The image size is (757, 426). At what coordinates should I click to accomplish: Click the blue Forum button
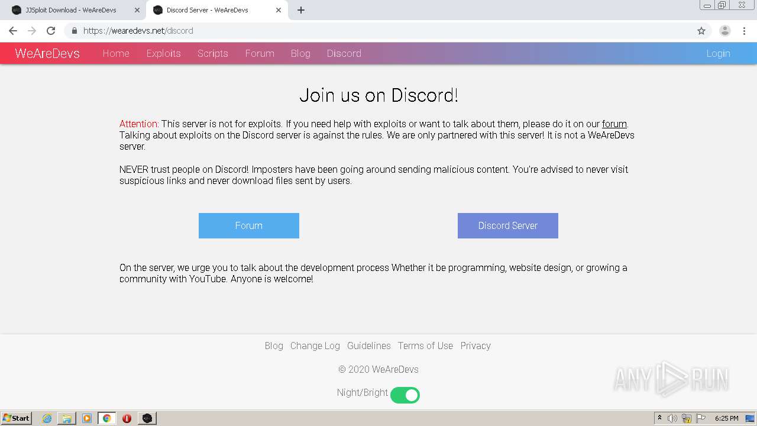click(x=249, y=225)
